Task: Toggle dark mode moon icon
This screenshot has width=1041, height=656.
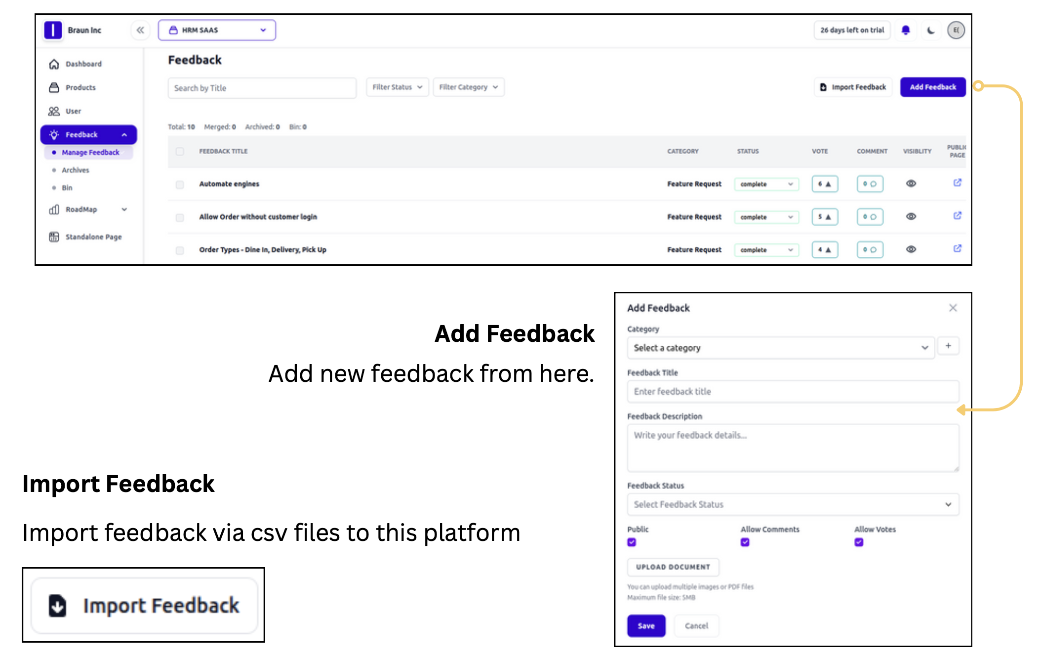Action: pyautogui.click(x=931, y=30)
